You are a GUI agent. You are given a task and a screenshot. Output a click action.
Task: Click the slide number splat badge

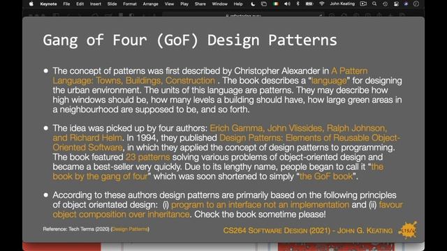(408, 231)
